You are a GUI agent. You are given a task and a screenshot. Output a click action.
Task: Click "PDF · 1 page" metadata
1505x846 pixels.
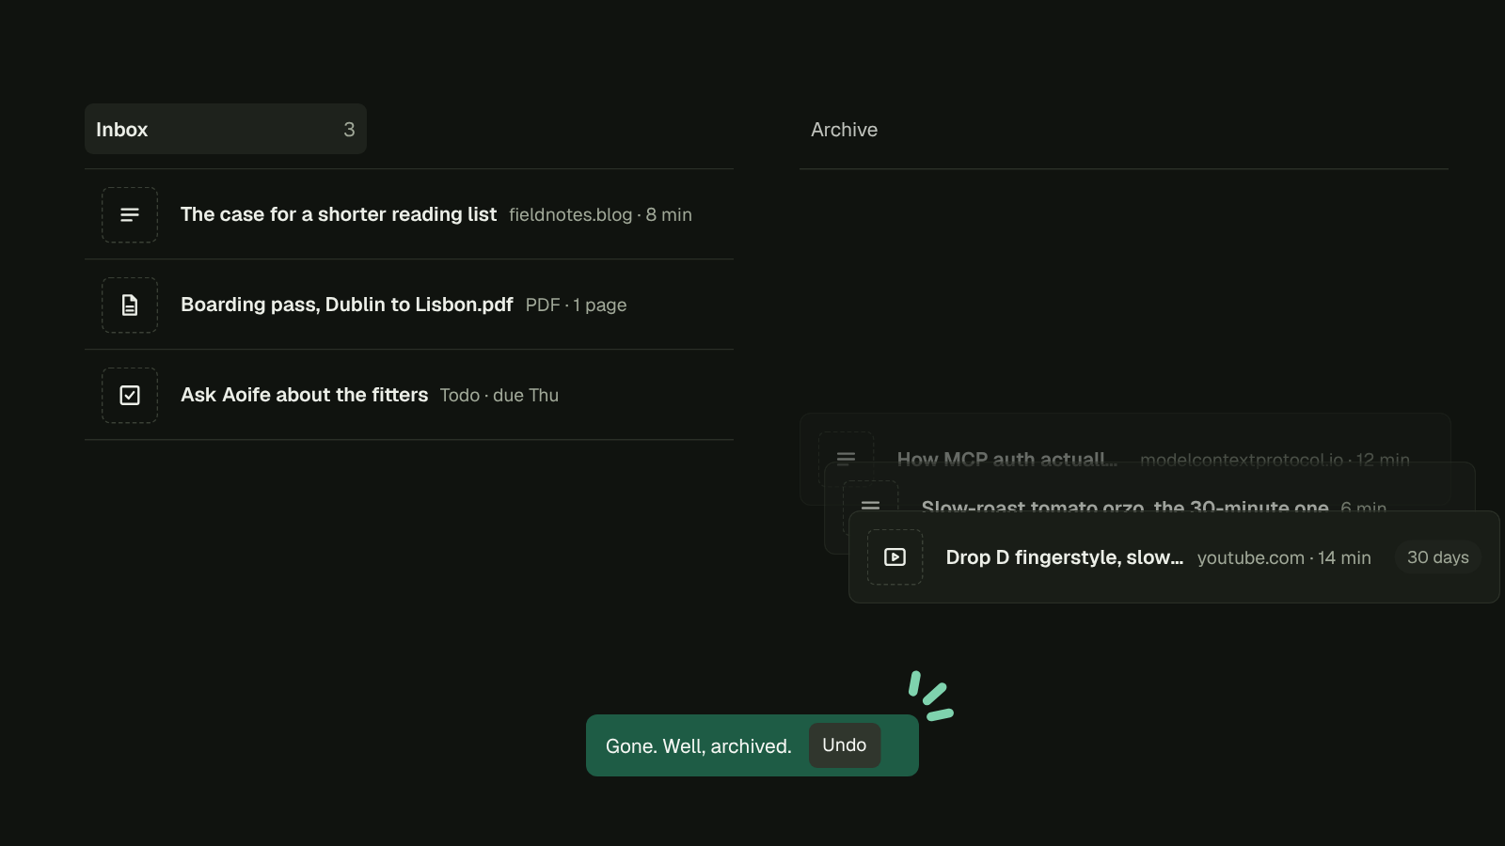(576, 305)
